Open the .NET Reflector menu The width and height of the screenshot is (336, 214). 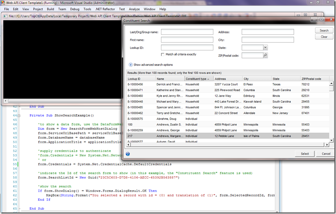point(105,9)
